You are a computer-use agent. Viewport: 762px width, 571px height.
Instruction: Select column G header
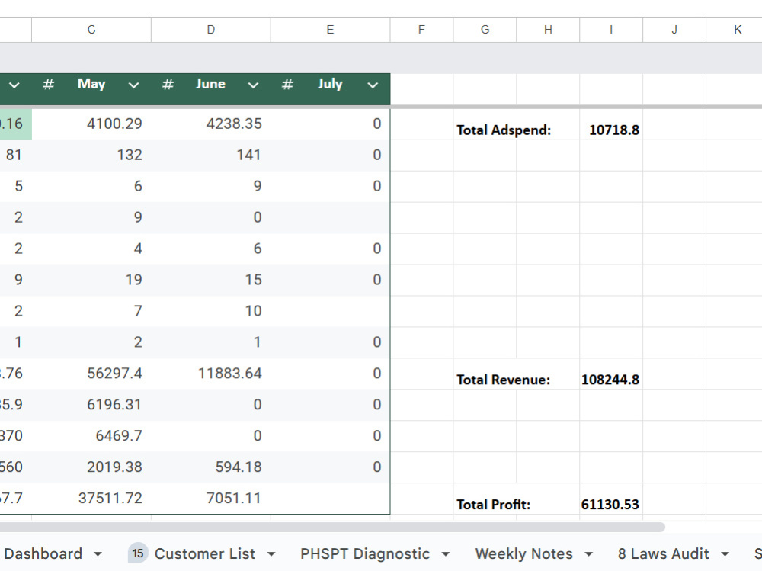485,30
